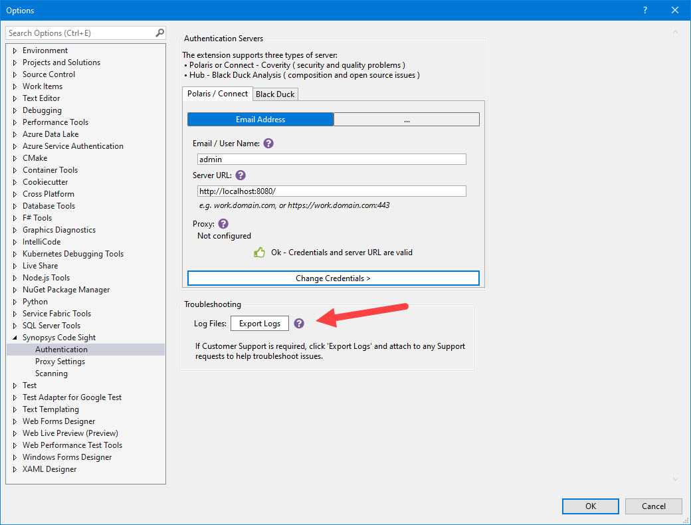Switch to the alternate '...' authentication option
This screenshot has width=691, height=525.
coord(407,119)
